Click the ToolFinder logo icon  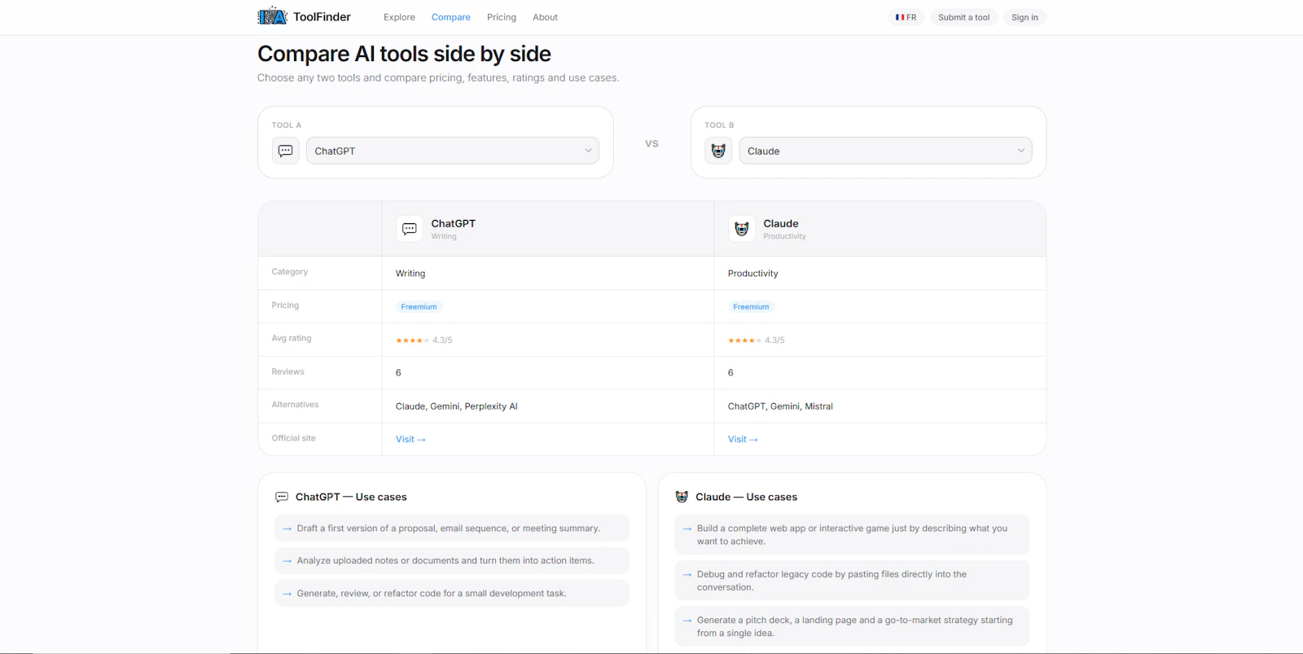[272, 16]
